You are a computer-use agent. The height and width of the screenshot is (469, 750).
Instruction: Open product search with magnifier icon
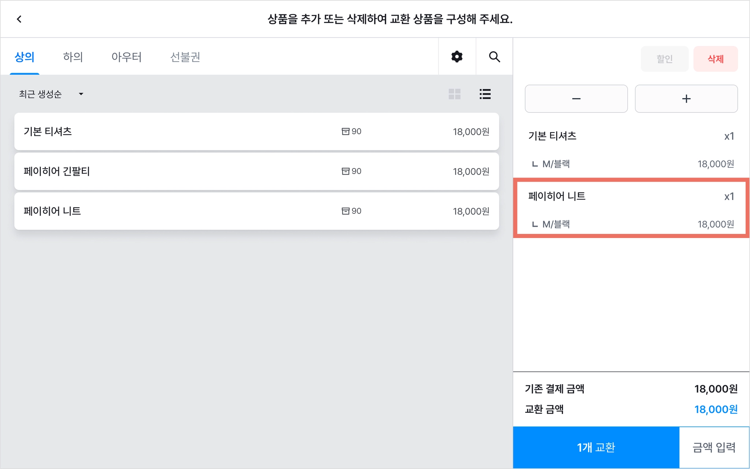(494, 57)
